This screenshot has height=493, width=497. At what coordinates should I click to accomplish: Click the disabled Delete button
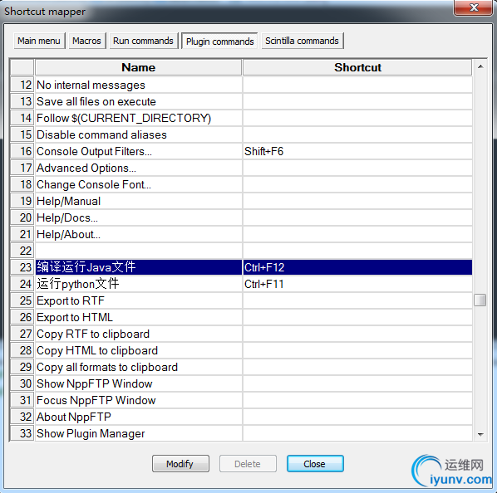point(248,464)
